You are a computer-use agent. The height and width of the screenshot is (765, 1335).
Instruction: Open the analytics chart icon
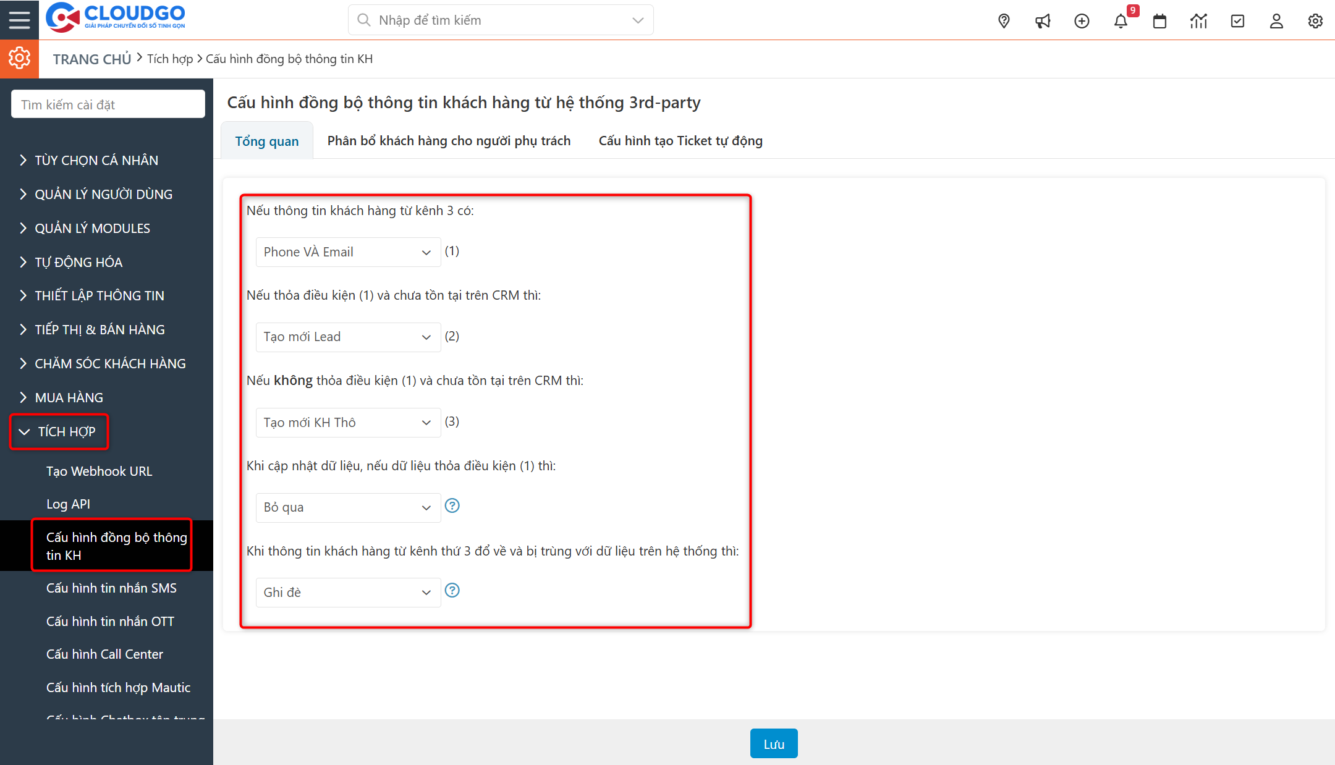coord(1198,20)
